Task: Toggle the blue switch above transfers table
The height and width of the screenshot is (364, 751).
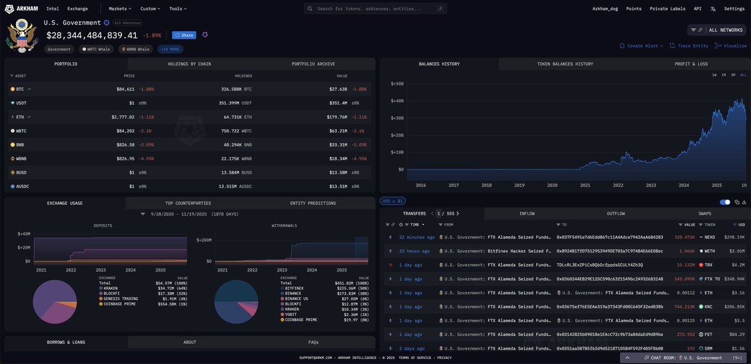Action: coord(725,202)
